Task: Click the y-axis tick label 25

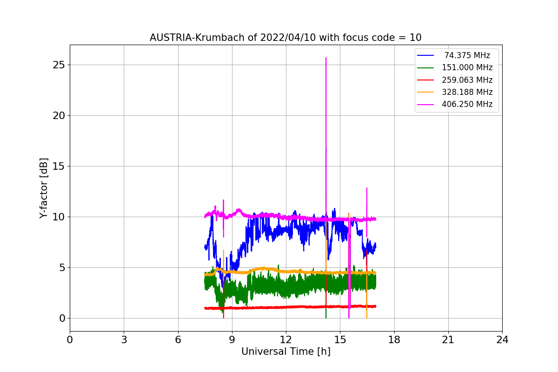Action: pos(59,65)
